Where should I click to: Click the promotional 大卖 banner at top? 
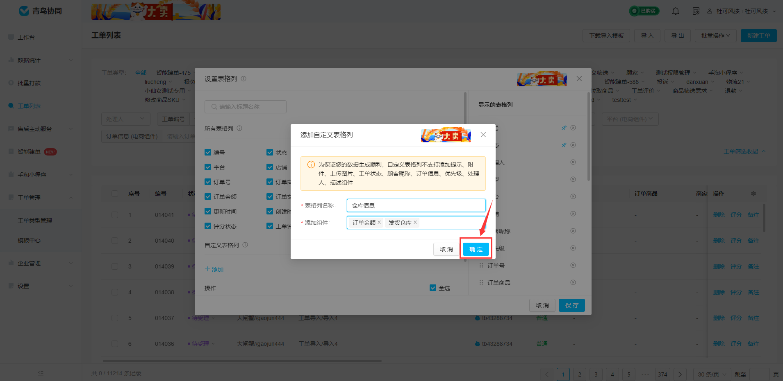[x=156, y=12]
